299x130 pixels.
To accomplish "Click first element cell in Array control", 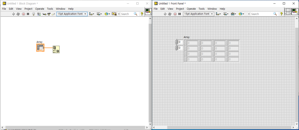I will coord(192,43).
